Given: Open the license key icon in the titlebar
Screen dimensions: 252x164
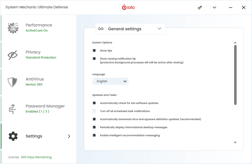Looking at the screenshot, I should click(200, 7).
